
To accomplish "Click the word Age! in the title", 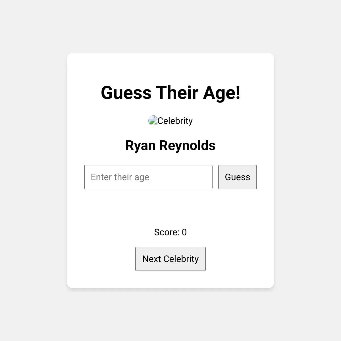I will click(x=222, y=93).
